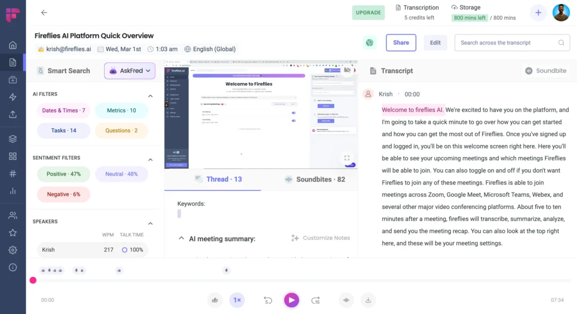Click the Upgrade button

pyautogui.click(x=369, y=12)
